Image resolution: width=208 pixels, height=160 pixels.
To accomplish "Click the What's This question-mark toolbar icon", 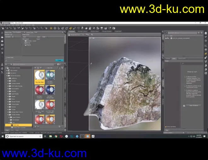I will [110, 28].
